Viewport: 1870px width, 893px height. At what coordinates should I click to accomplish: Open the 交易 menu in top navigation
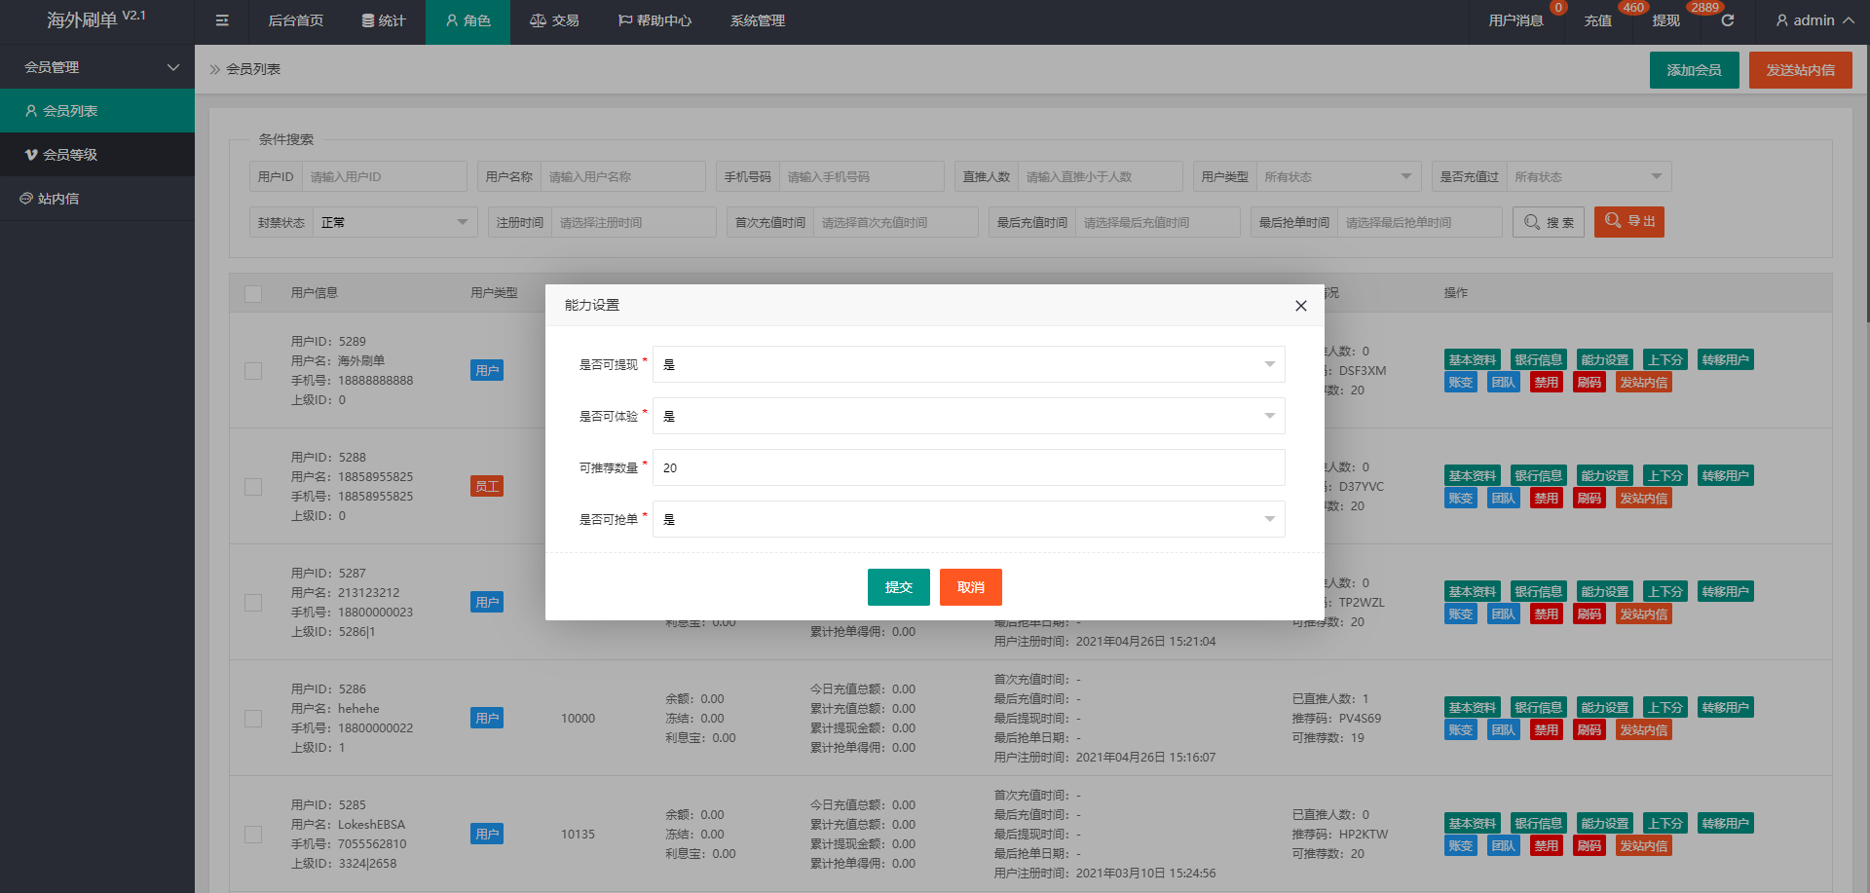(554, 20)
